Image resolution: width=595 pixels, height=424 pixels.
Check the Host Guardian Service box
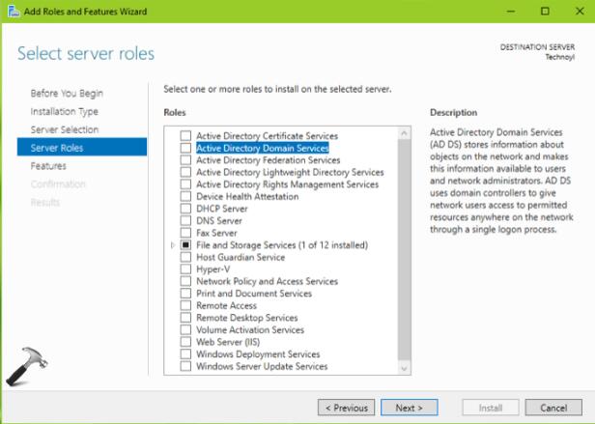(185, 257)
